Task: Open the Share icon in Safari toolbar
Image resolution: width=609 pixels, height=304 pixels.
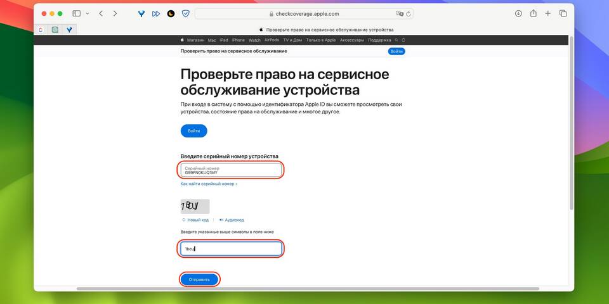Action: pos(534,13)
